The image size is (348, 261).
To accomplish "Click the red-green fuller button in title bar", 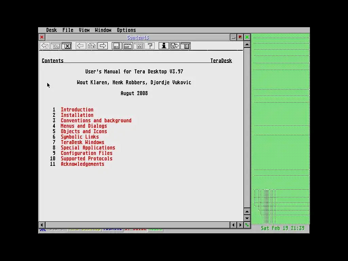I will point(240,37).
